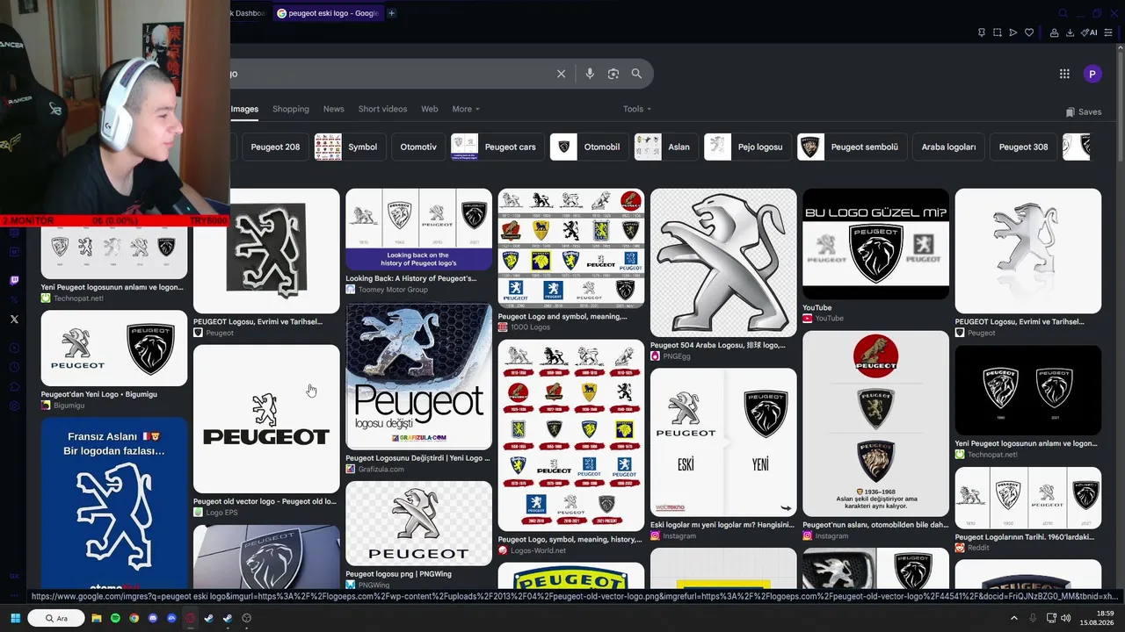Open the 'Fransız Aslanı' blue image result
This screenshot has height=632, width=1125.
[x=114, y=504]
